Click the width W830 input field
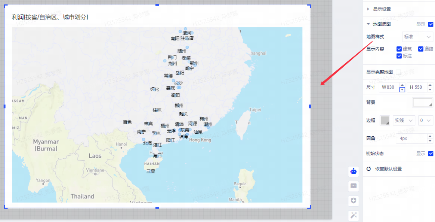 pyautogui.click(x=389, y=87)
